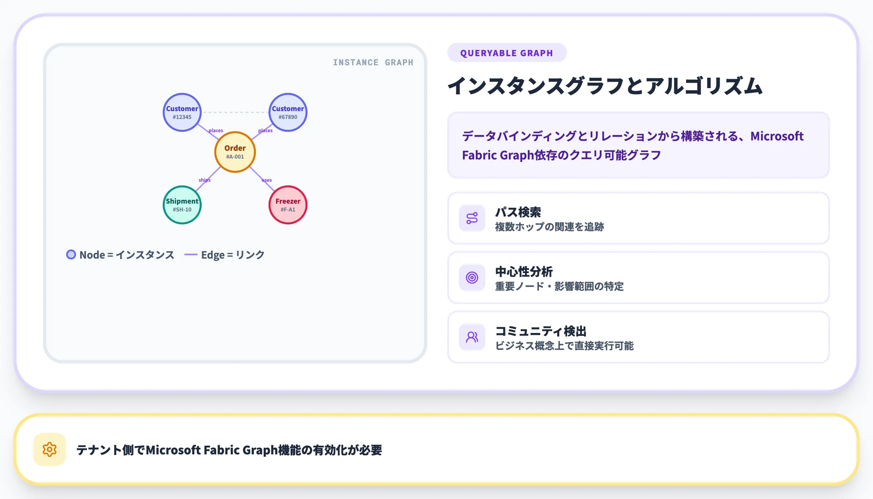The width and height of the screenshot is (873, 499).
Task: Click the Customer #67890 node
Action: (x=288, y=112)
